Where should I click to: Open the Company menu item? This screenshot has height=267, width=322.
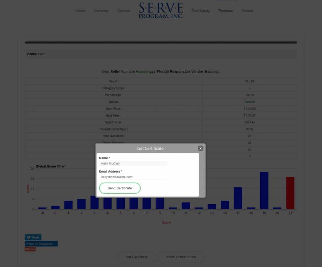[101, 11]
